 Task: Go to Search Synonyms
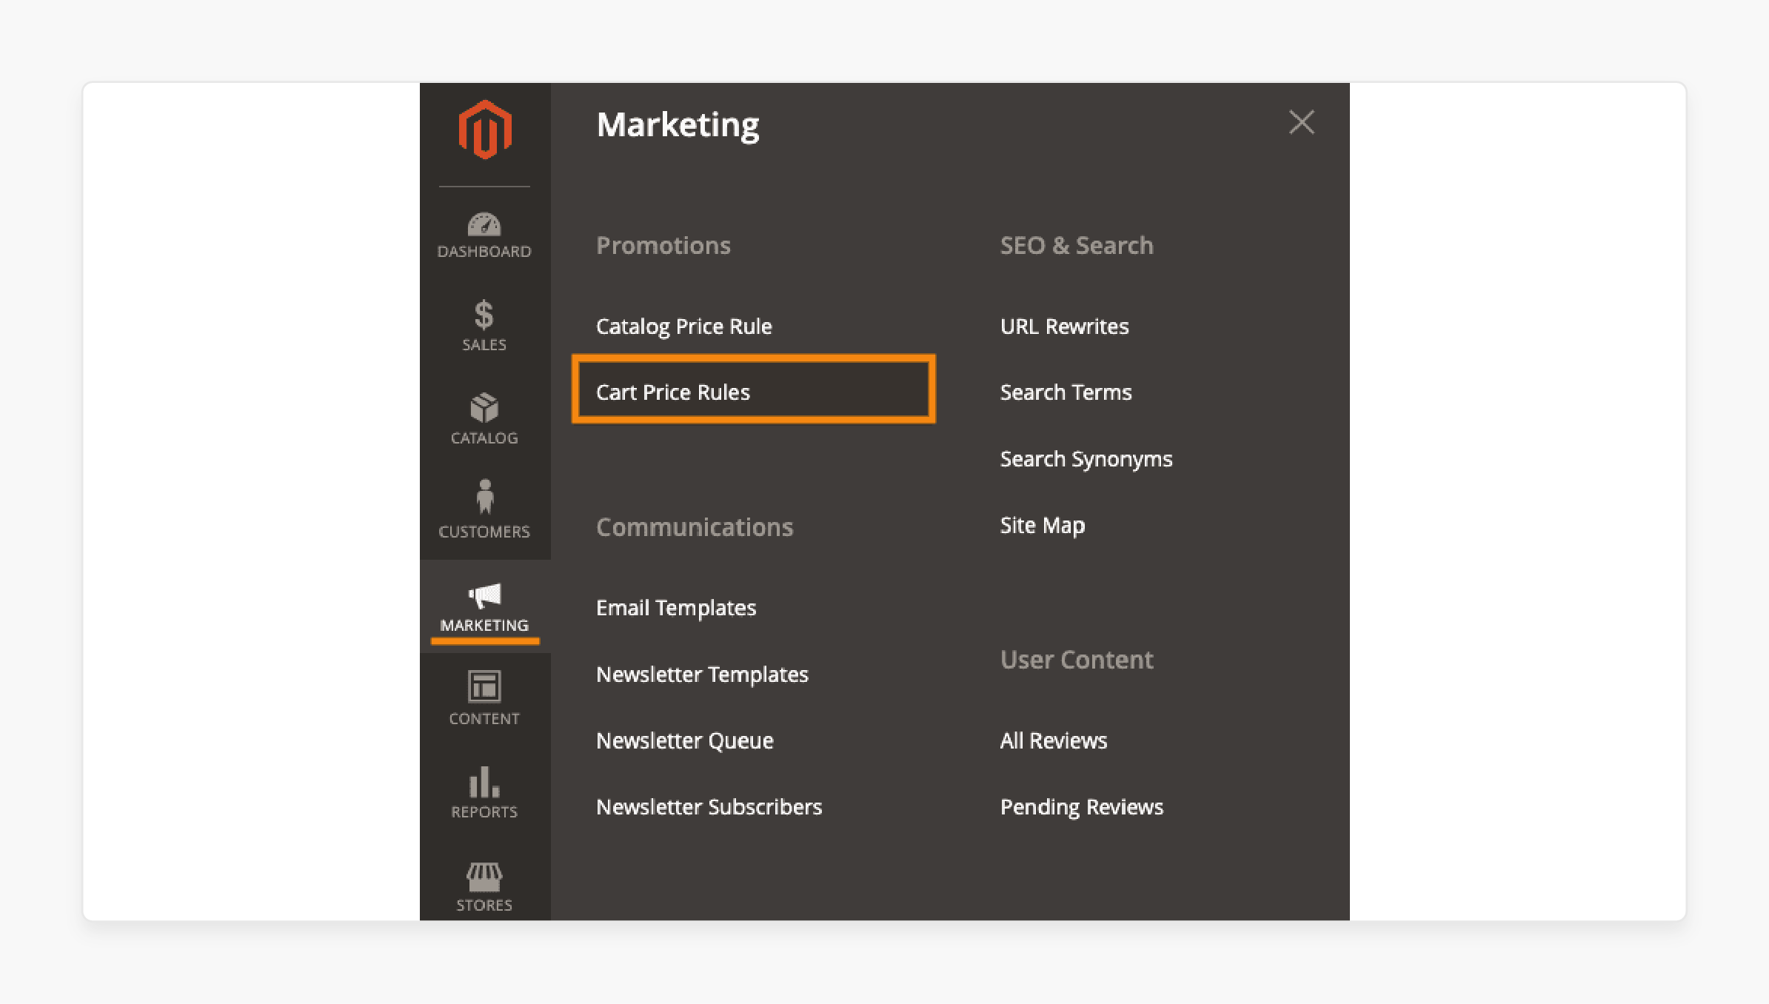pyautogui.click(x=1086, y=459)
